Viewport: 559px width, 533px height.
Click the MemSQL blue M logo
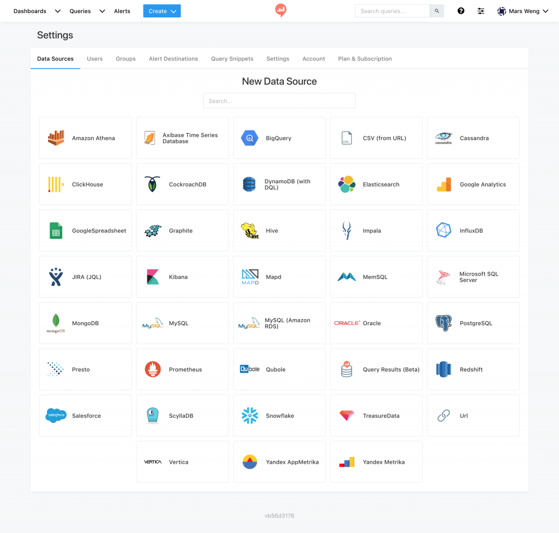347,277
